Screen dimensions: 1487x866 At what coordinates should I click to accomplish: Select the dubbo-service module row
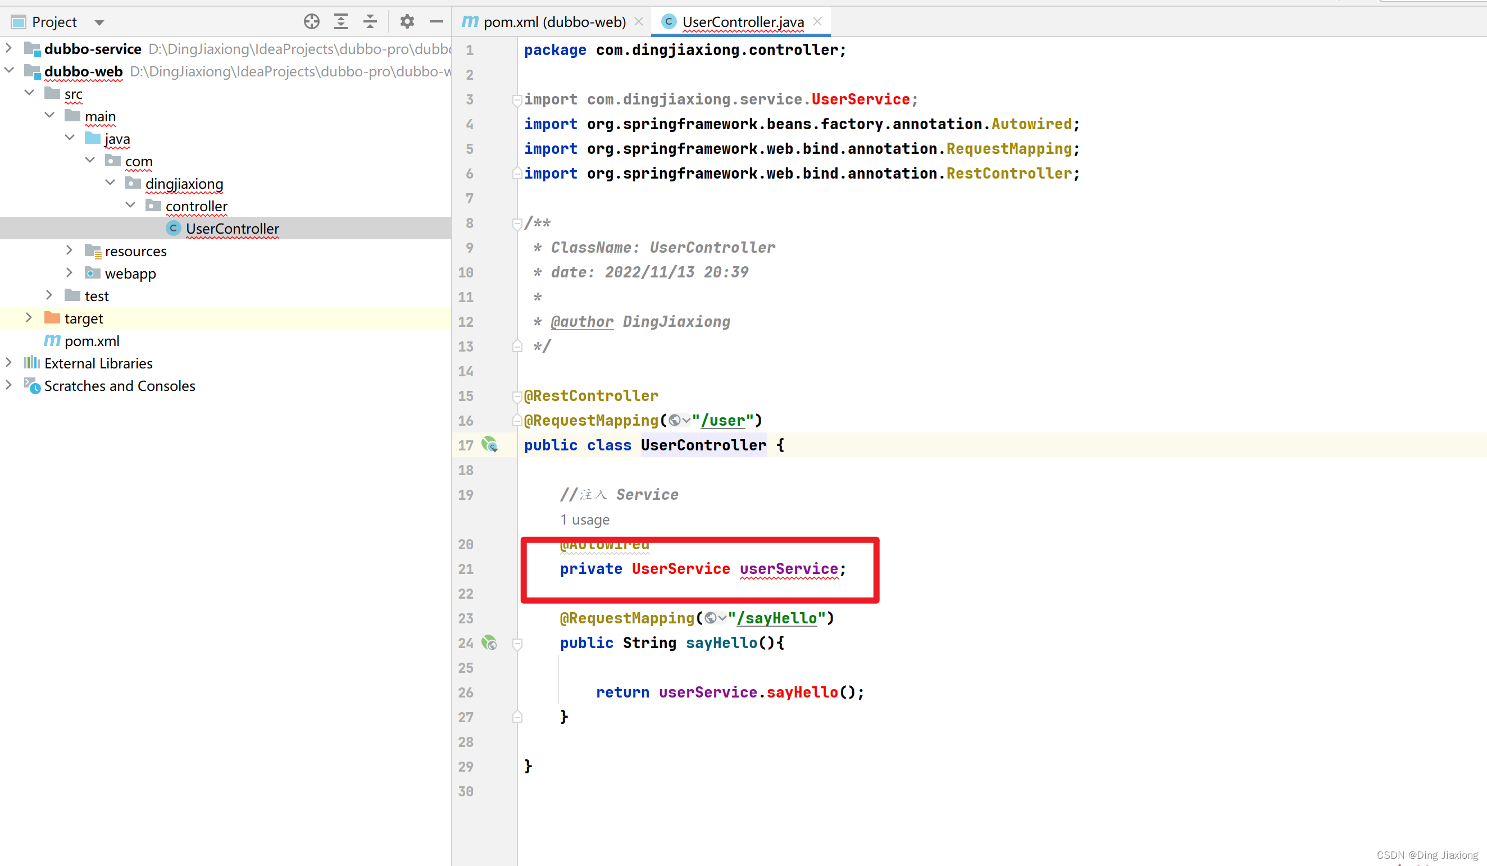(x=225, y=48)
